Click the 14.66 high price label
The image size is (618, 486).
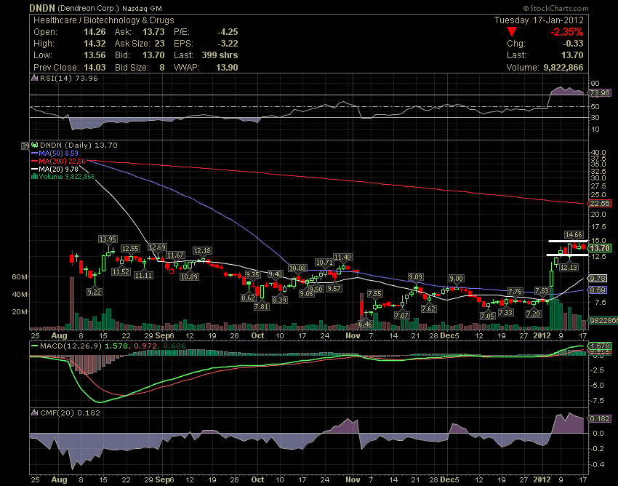pos(574,235)
